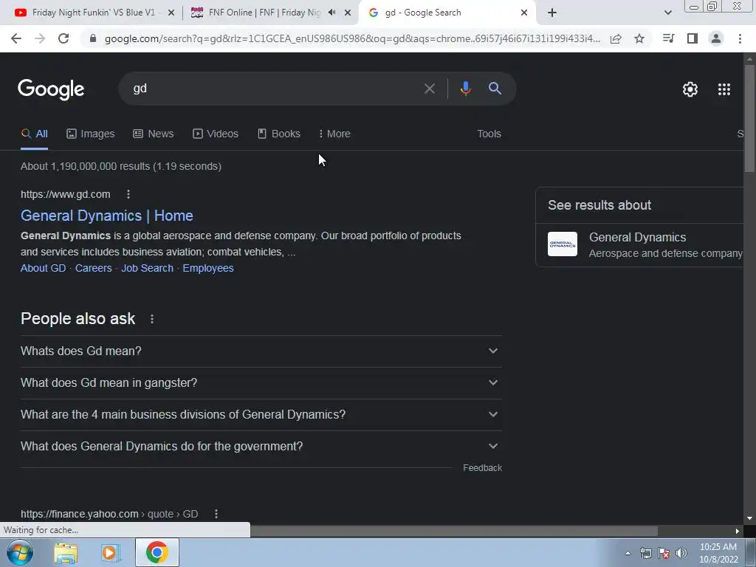The width and height of the screenshot is (756, 567).
Task: Open General Dynamics | Home result
Action: 107,216
